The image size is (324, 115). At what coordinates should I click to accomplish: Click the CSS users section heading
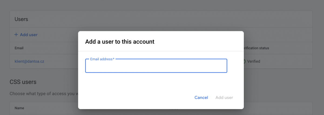[x=23, y=82]
